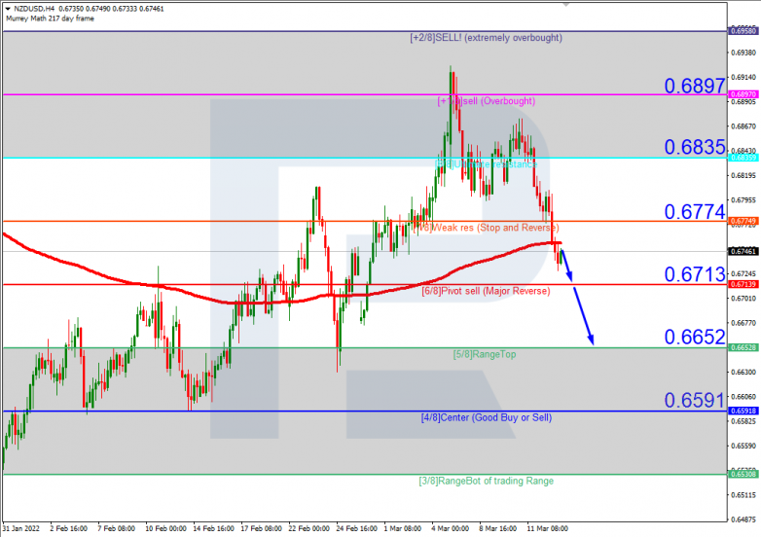This screenshot has height=537, width=761.
Task: Click the 0.67955 price scale tick
Action: (743, 199)
